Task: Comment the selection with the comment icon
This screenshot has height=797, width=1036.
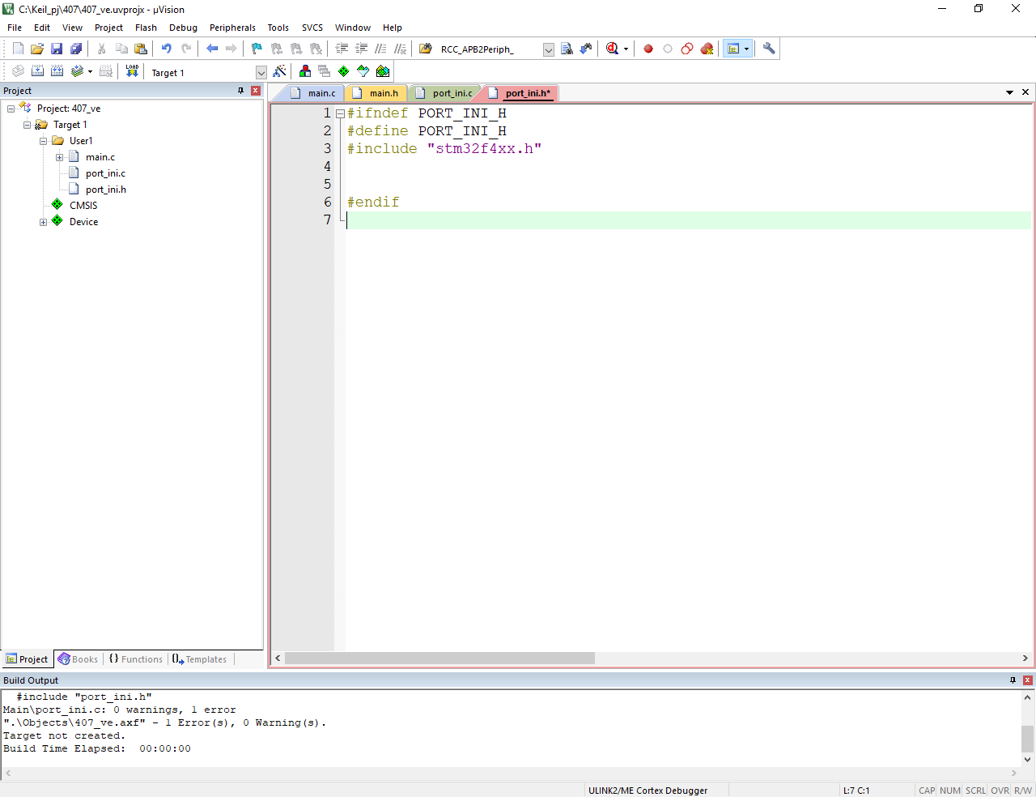Action: 380,49
